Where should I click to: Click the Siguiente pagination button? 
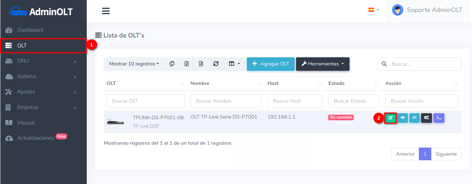446,154
